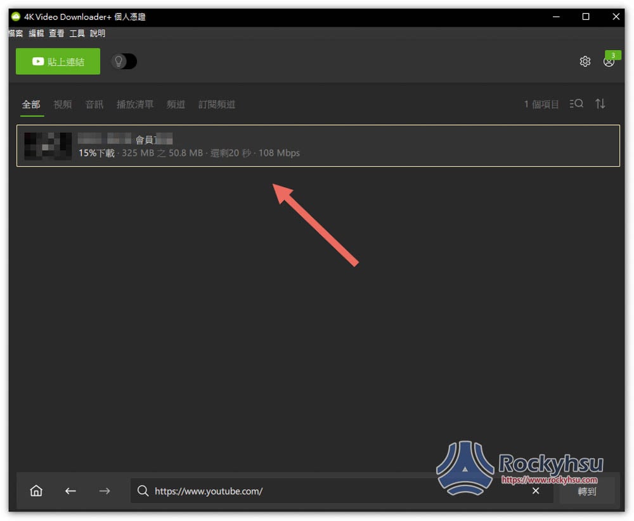
Task: Click the browser home icon
Action: tap(36, 491)
